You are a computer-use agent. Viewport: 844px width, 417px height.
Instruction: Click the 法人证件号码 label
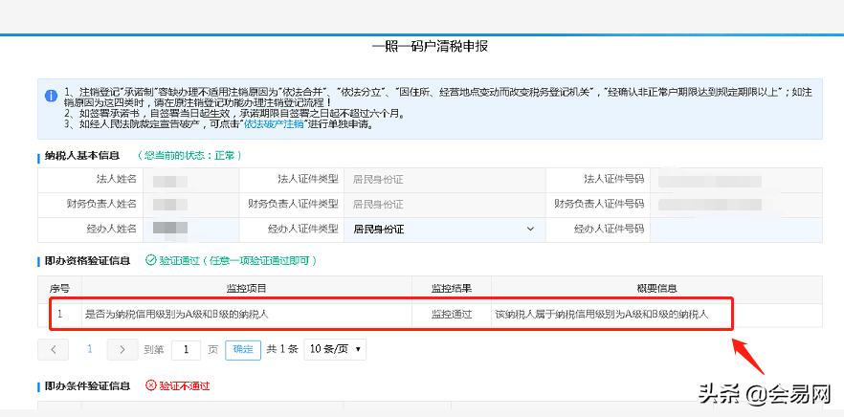tap(613, 179)
